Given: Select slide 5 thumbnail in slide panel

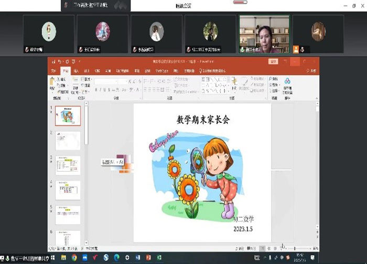Looking at the screenshot, I should (x=68, y=215).
